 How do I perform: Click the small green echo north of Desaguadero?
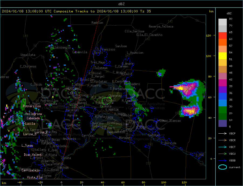tap(161, 73)
